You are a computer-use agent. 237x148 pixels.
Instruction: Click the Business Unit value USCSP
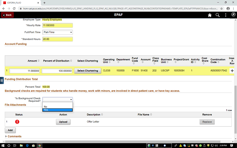pos(165,71)
